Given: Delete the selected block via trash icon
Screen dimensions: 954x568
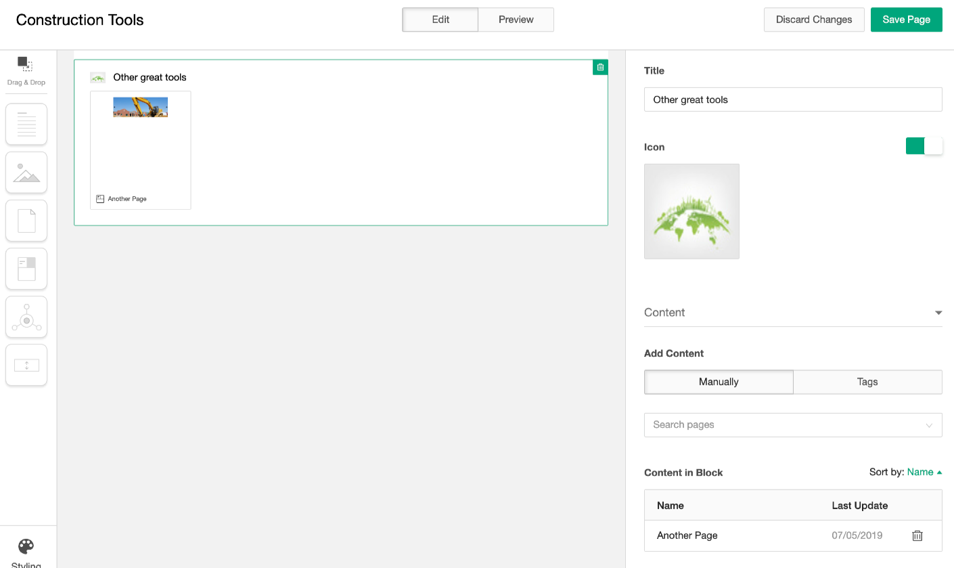Looking at the screenshot, I should (600, 67).
